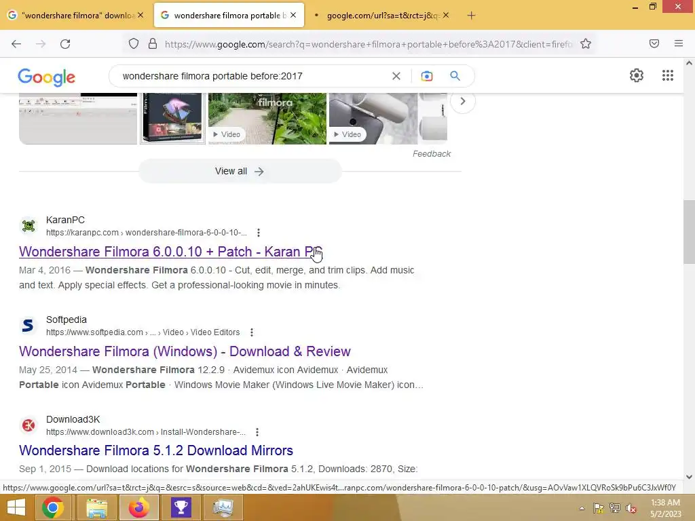
Task: Go to Google homepage logo
Action: click(47, 77)
